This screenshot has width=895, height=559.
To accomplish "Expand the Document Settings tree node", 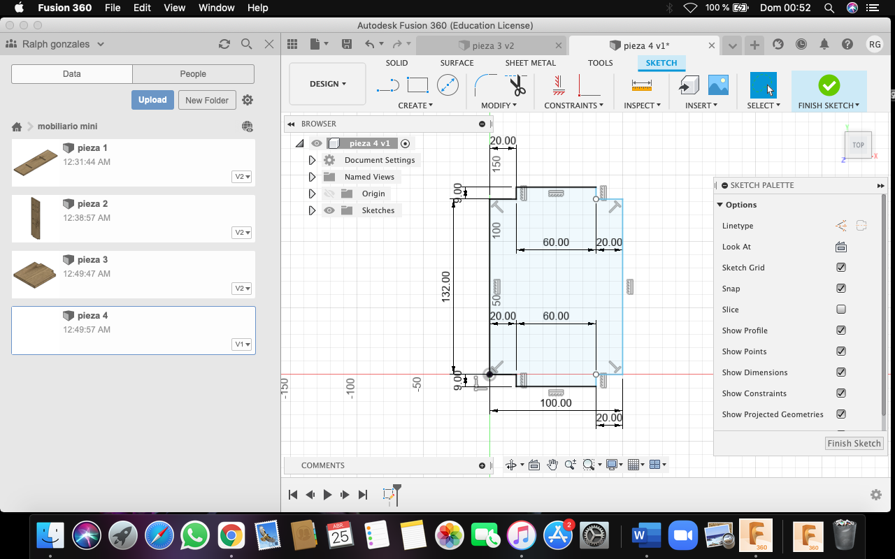I will 313,160.
